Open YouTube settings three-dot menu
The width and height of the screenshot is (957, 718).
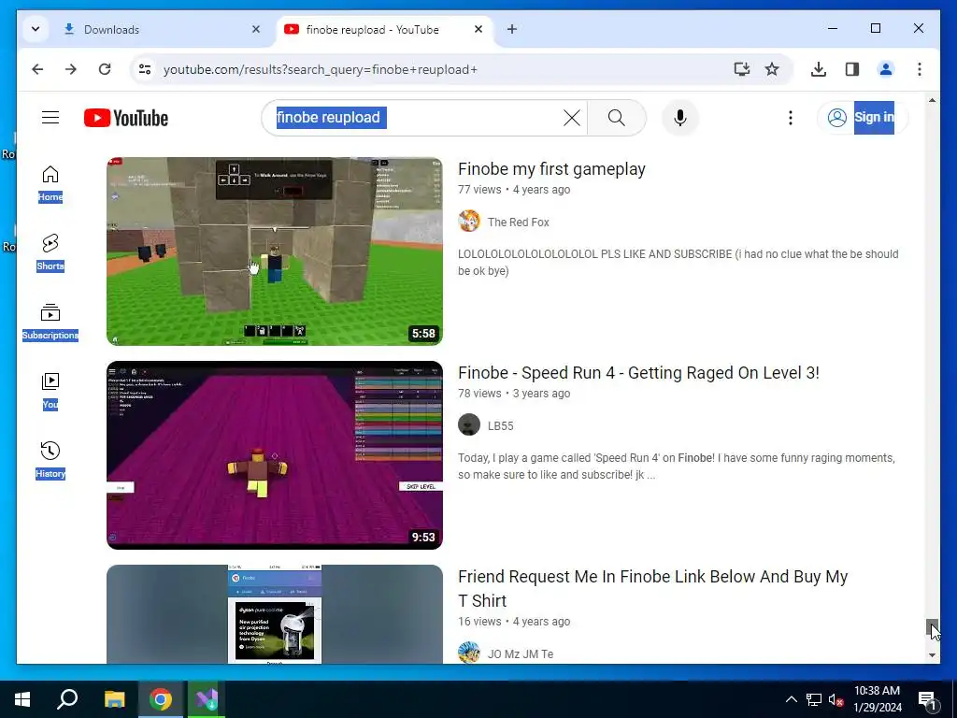click(x=791, y=117)
